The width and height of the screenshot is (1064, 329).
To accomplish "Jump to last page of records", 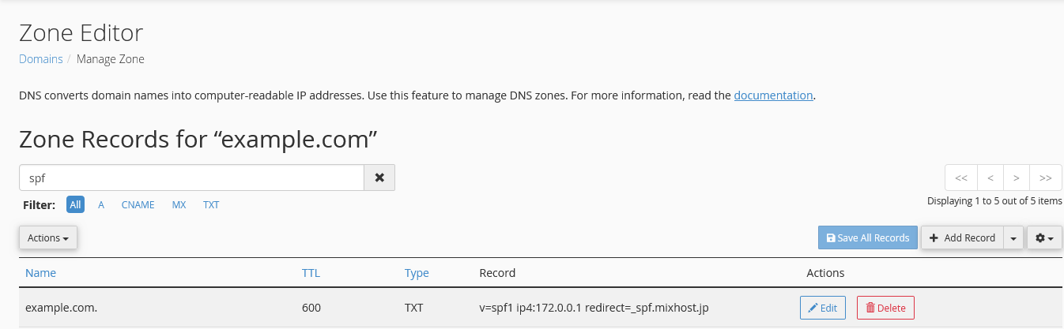I will 1046,178.
